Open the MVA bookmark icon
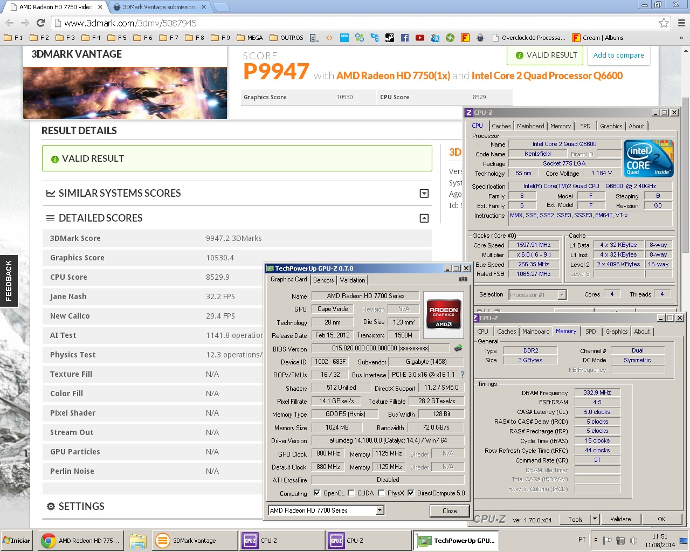This screenshot has height=552, width=690. (x=344, y=38)
